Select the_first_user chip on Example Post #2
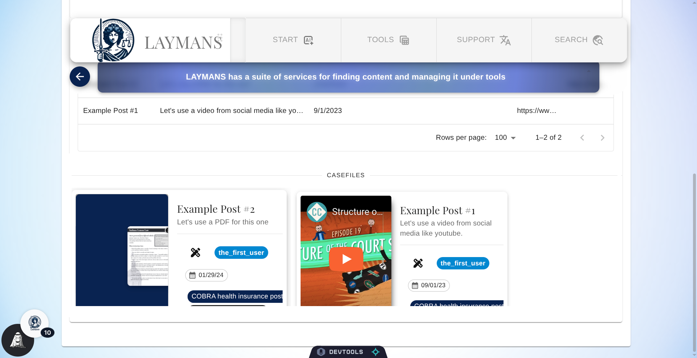The height and width of the screenshot is (358, 697). pyautogui.click(x=241, y=253)
